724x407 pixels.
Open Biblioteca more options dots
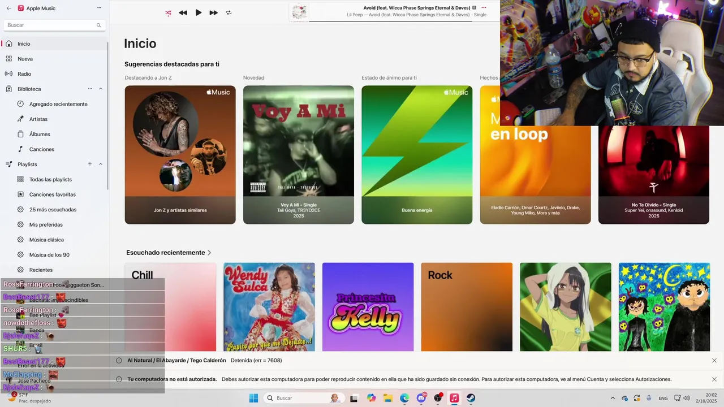90,89
